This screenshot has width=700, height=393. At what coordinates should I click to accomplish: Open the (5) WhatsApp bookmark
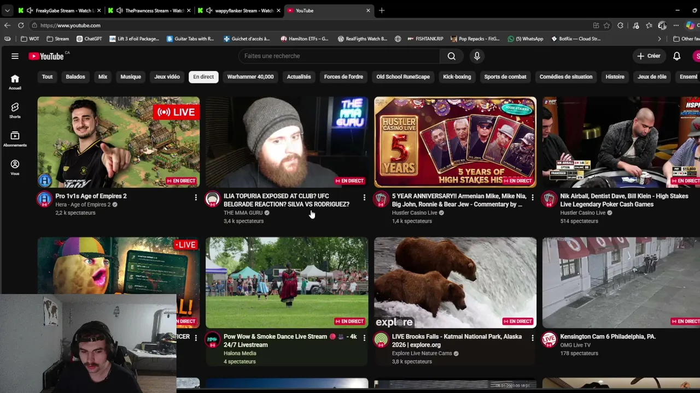point(525,39)
